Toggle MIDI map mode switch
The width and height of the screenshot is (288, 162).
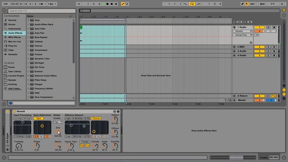click(262, 4)
